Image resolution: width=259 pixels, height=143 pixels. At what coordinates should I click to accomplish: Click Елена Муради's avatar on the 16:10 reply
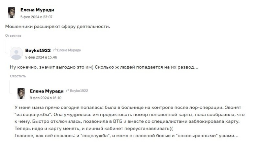(x=21, y=94)
